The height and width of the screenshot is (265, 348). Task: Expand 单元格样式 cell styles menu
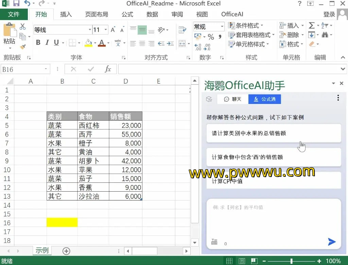pyautogui.click(x=248, y=44)
